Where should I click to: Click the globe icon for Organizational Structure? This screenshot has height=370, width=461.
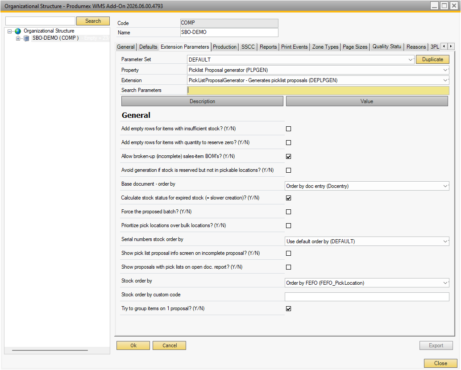pyautogui.click(x=18, y=31)
